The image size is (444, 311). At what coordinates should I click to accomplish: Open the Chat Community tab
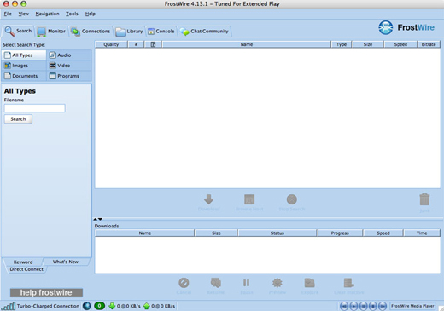click(204, 32)
